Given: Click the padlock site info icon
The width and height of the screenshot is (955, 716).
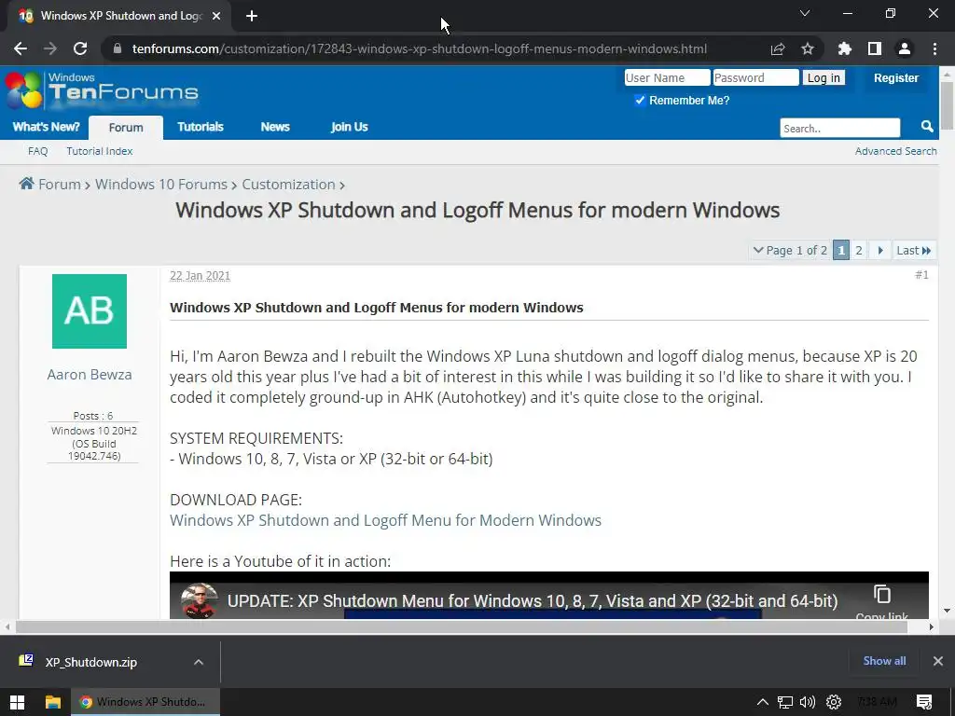Looking at the screenshot, I should (118, 48).
